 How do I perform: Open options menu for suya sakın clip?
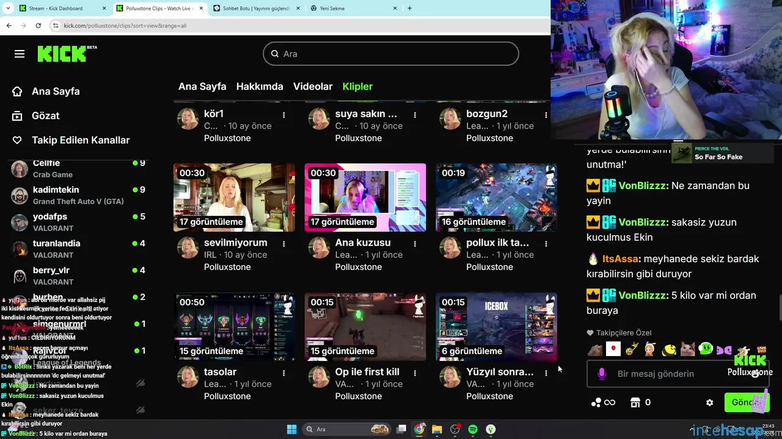coord(415,115)
